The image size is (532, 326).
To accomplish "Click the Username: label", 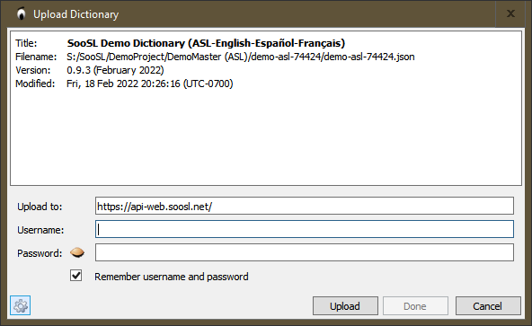I will (x=40, y=230).
